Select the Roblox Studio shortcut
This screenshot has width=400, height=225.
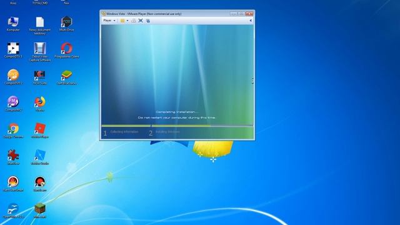(x=40, y=157)
